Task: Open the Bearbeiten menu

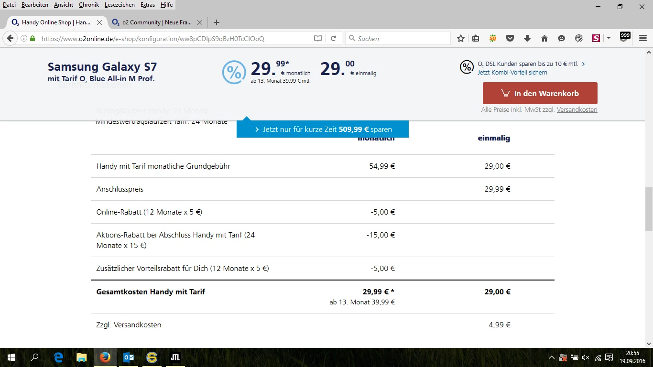Action: tap(35, 5)
